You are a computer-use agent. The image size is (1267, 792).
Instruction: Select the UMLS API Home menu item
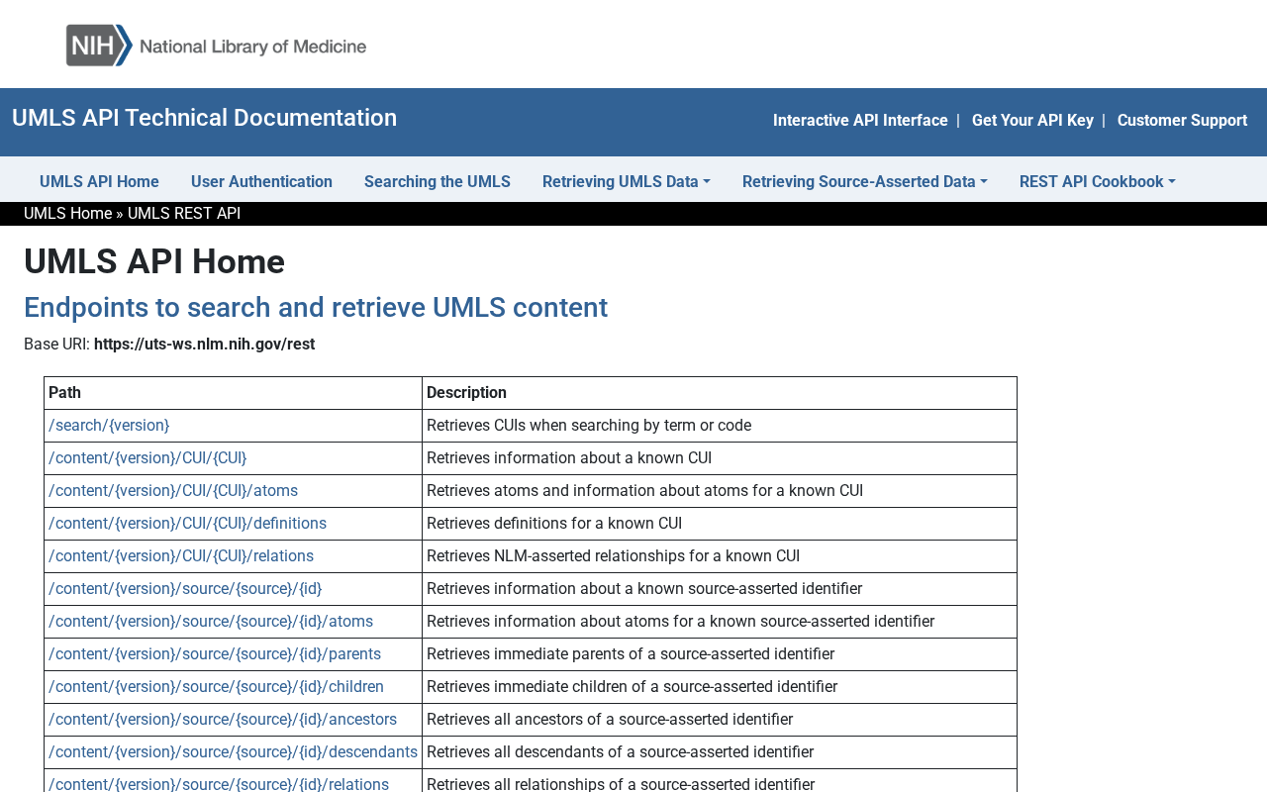(99, 182)
